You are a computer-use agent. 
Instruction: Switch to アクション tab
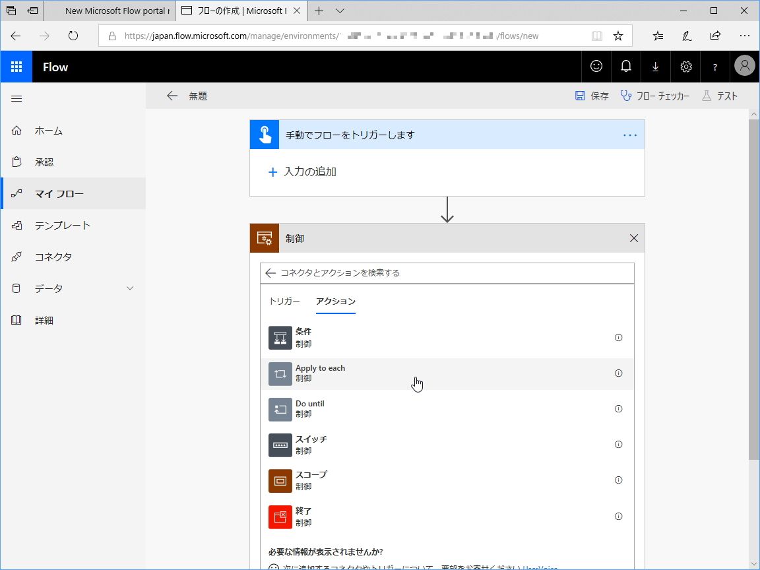335,301
